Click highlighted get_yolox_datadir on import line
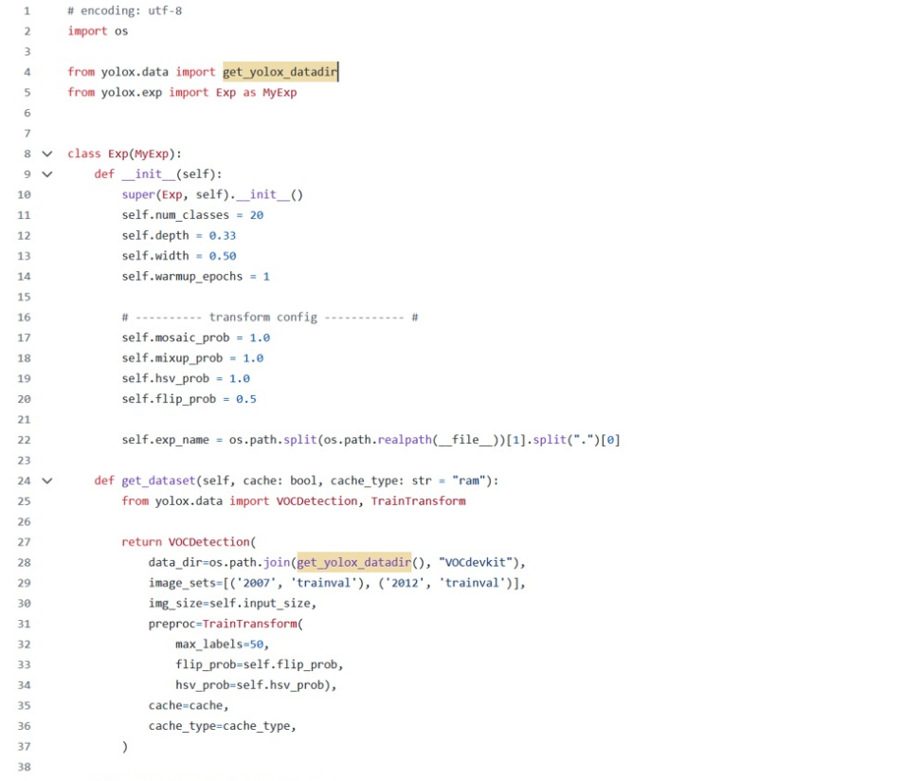Screen dimensions: 903x781 click(x=280, y=72)
